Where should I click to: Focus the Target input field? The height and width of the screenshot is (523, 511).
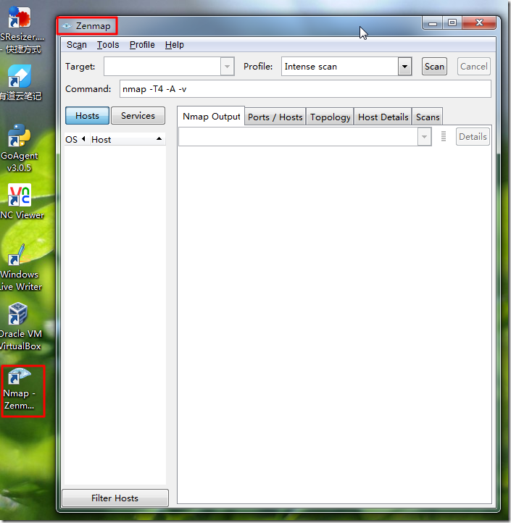coord(162,67)
